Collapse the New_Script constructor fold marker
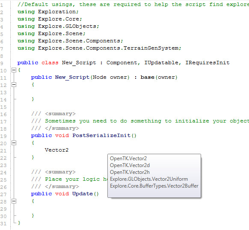Screen dimensions: 249x230 [x=14, y=84]
